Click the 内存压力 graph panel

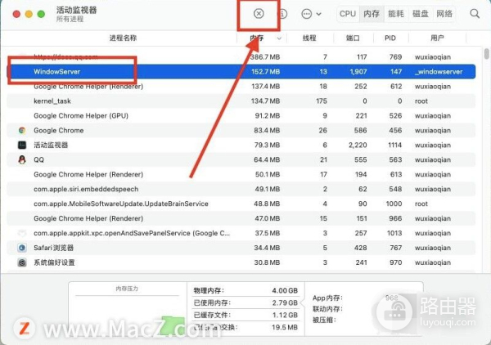tap(127, 309)
